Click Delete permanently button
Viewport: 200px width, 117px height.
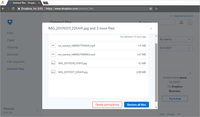tap(107, 105)
